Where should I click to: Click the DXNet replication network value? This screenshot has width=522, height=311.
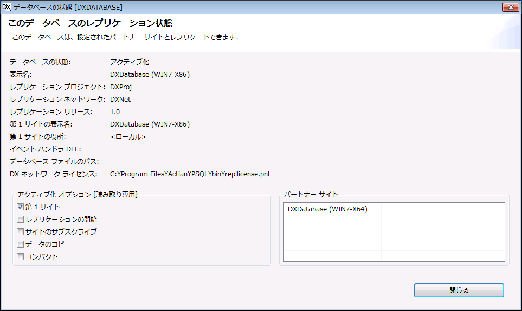click(x=120, y=99)
